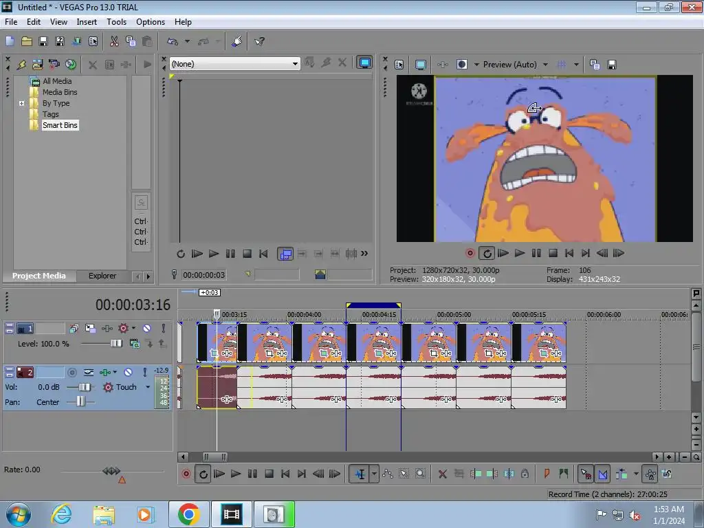The width and height of the screenshot is (704, 528).
Task: Select the Envelope edit tool
Action: click(388, 474)
